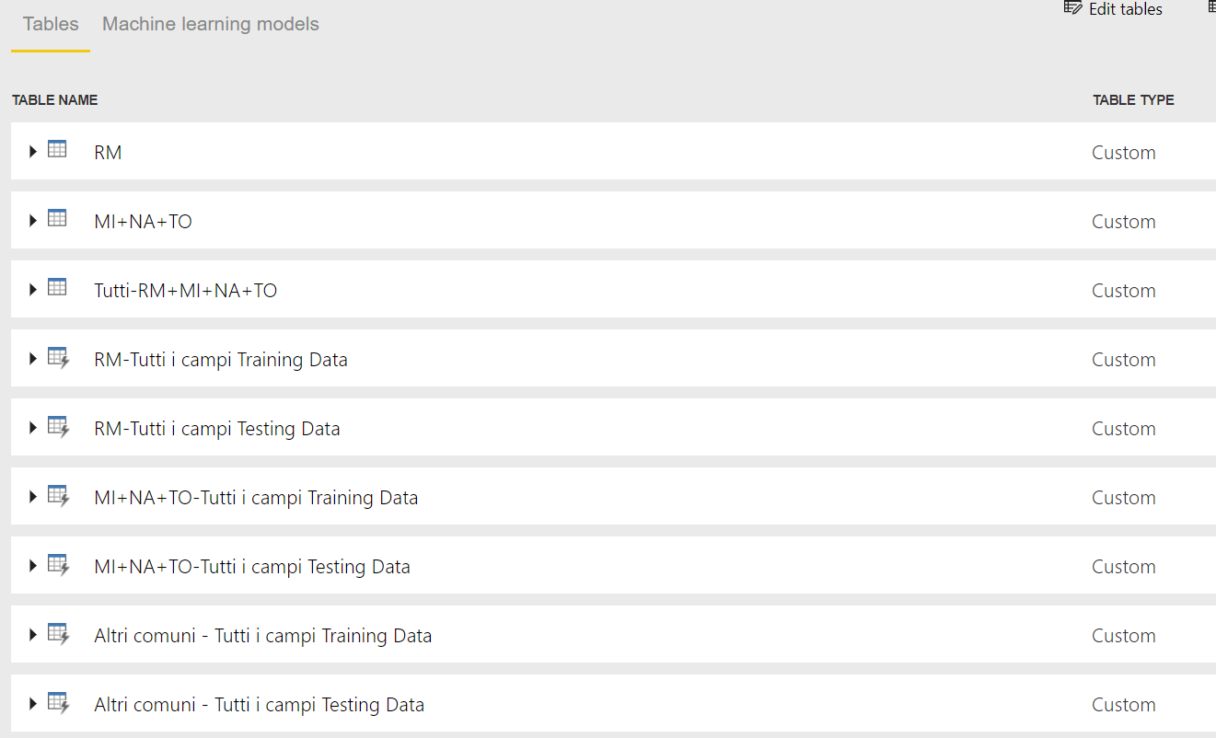
Task: Select the MI+NA+TO table name
Action: 143,222
